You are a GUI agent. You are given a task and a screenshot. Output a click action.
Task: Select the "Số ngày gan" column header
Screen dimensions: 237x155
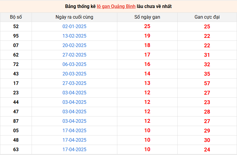(147, 17)
